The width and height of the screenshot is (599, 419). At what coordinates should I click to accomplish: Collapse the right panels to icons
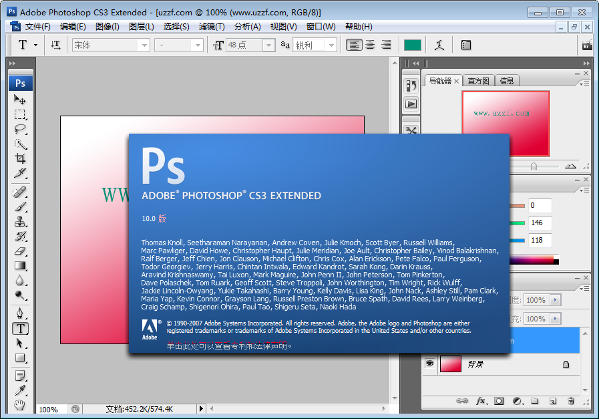point(586,63)
